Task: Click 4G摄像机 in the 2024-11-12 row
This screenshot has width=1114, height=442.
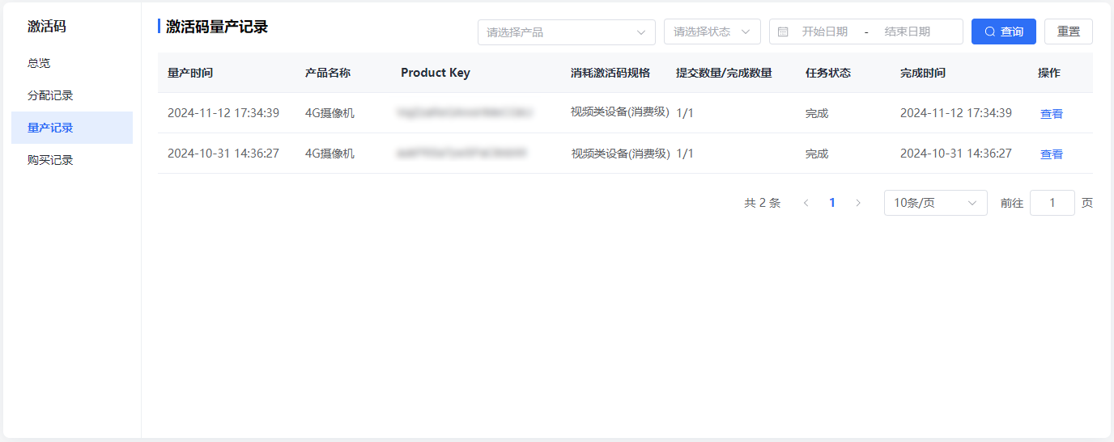Action: pos(330,113)
